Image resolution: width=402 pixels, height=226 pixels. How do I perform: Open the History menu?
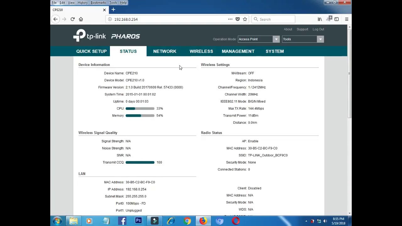[83, 3]
